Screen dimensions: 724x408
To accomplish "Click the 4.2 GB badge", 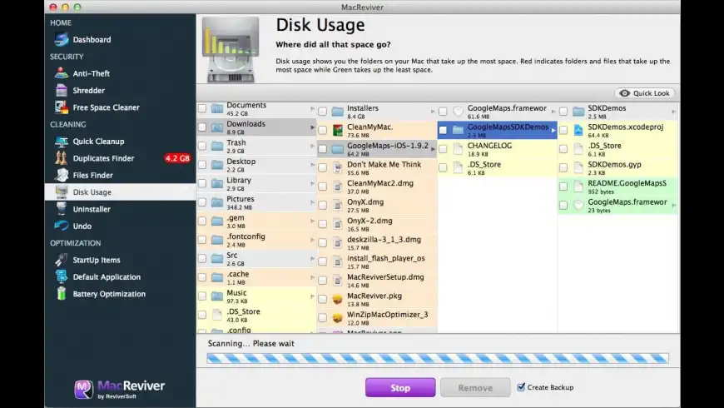I will [x=178, y=158].
